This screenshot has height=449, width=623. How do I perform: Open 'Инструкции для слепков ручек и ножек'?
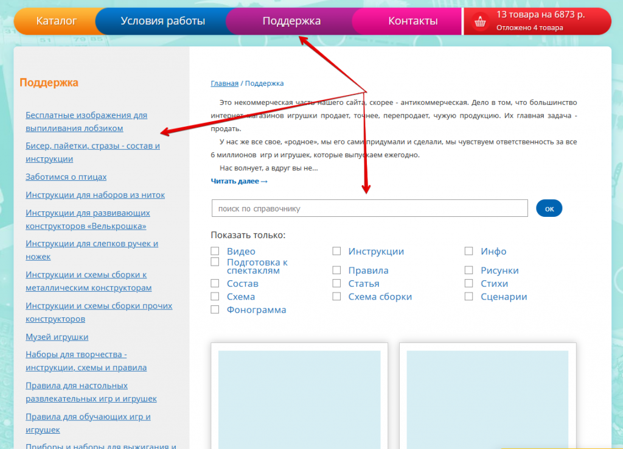[92, 250]
